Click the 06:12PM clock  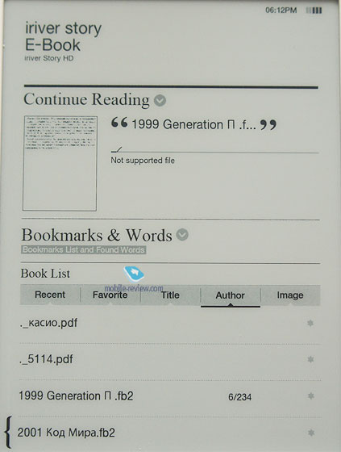coord(281,10)
